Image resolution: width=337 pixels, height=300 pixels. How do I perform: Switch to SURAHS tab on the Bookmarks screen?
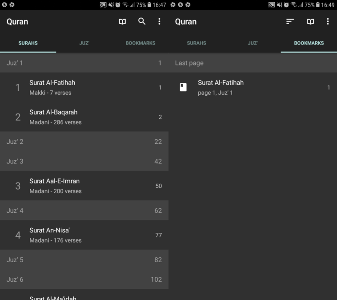(x=197, y=43)
